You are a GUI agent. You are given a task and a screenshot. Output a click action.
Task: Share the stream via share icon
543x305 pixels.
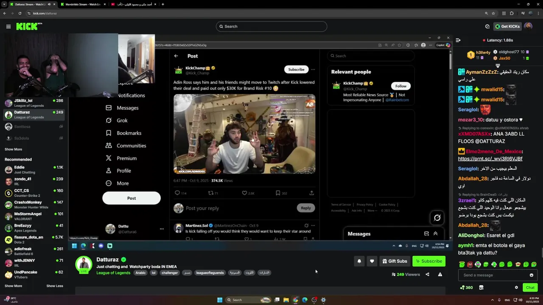point(427,274)
